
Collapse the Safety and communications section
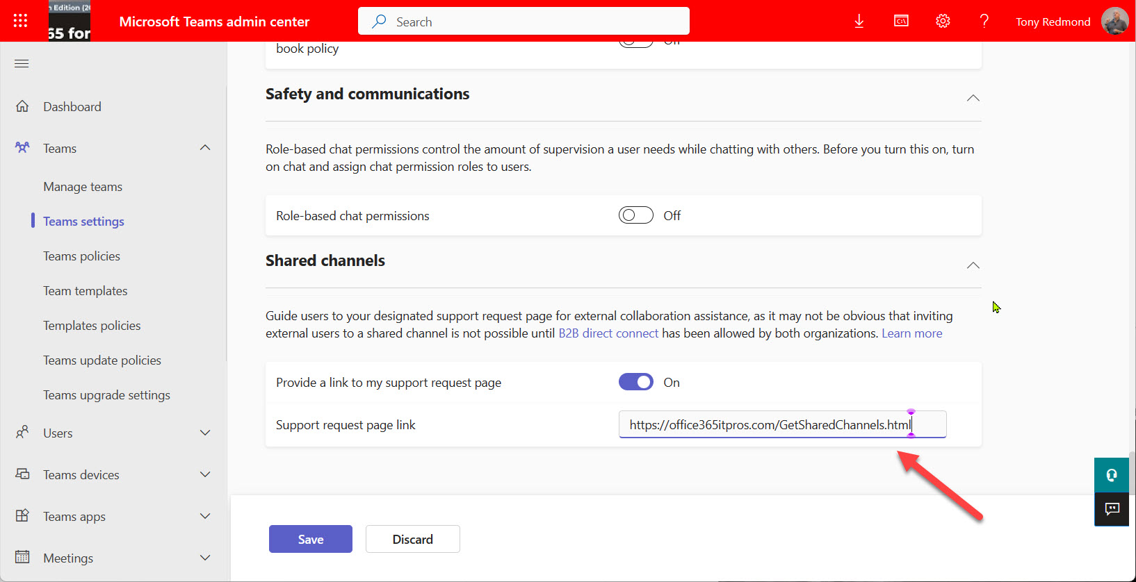point(973,98)
